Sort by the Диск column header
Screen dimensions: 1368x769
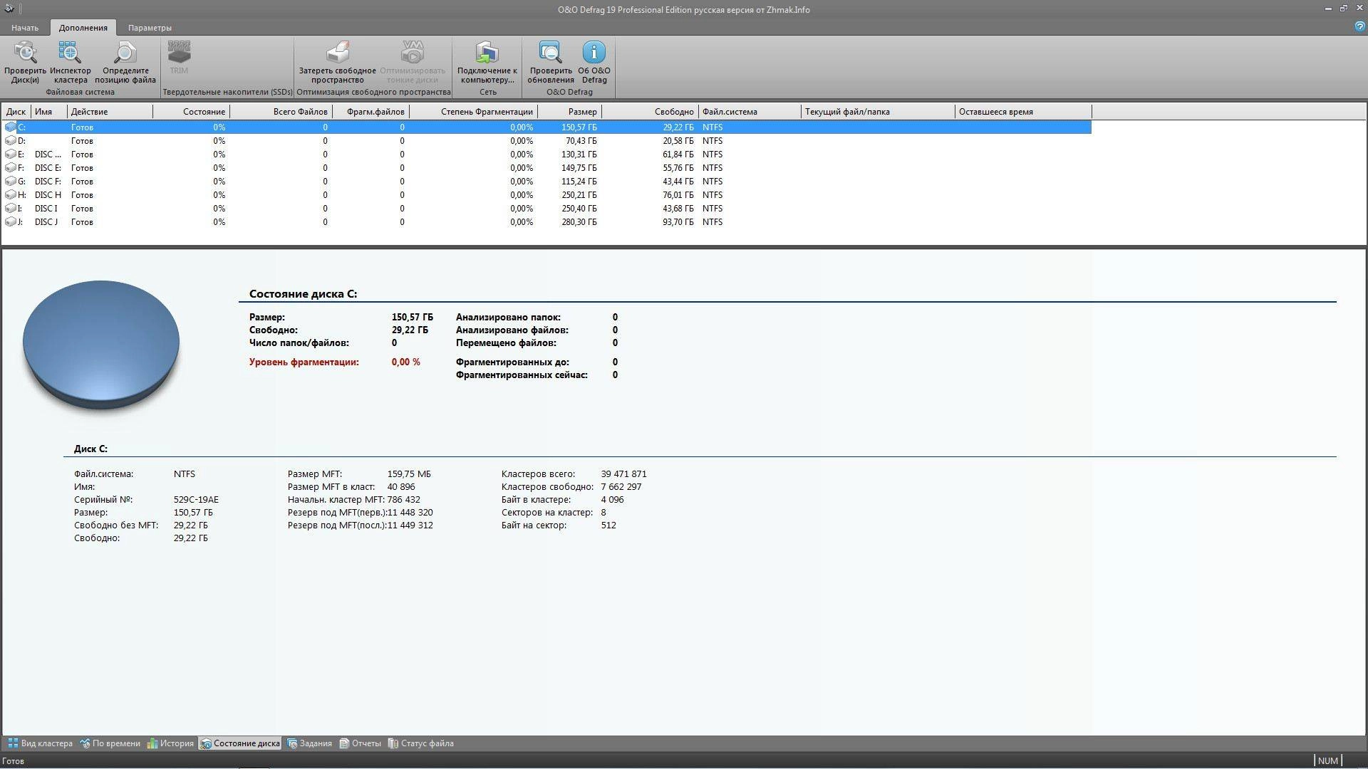pos(16,112)
